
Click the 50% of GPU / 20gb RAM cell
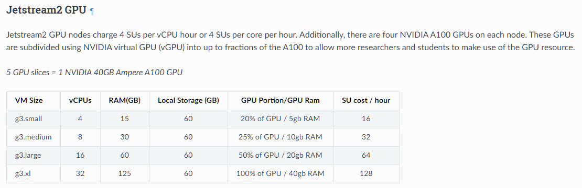click(x=280, y=156)
